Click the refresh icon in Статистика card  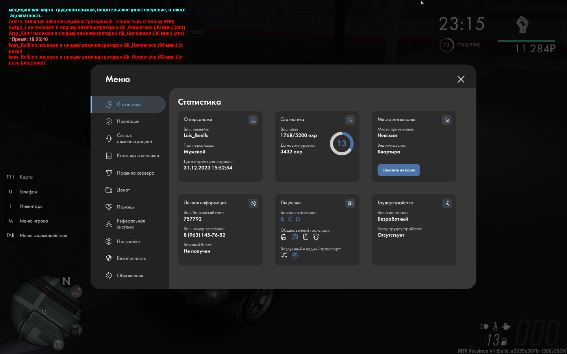(x=350, y=120)
